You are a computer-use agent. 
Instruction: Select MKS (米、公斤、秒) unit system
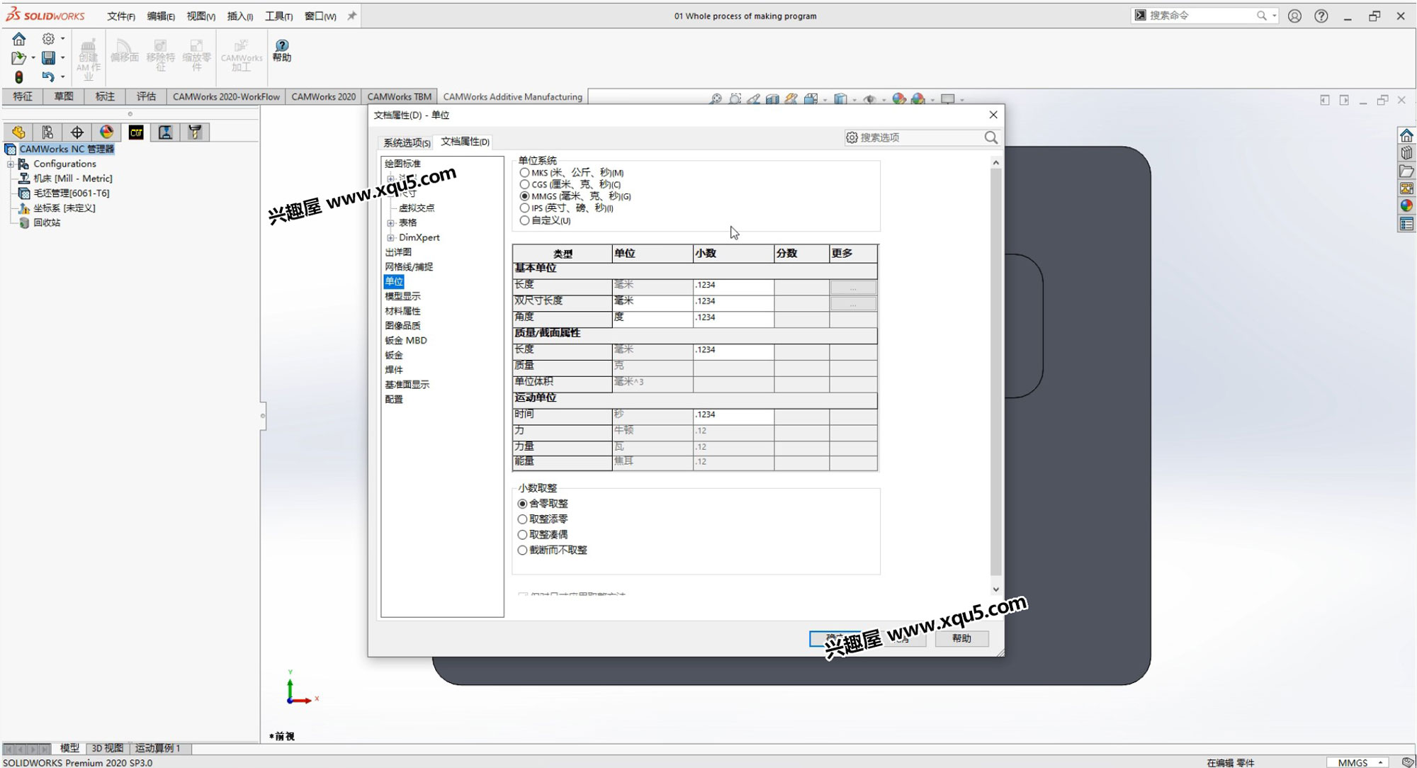(x=524, y=172)
